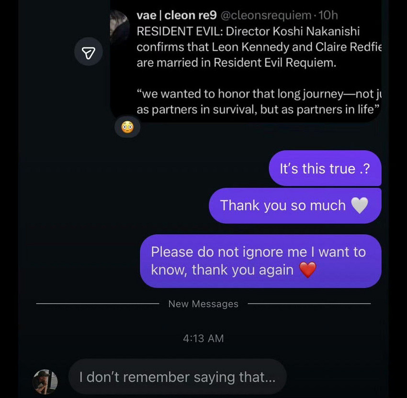The width and height of the screenshot is (407, 398).
Task: Open the sender's avatar beside the last message
Action: click(x=45, y=381)
